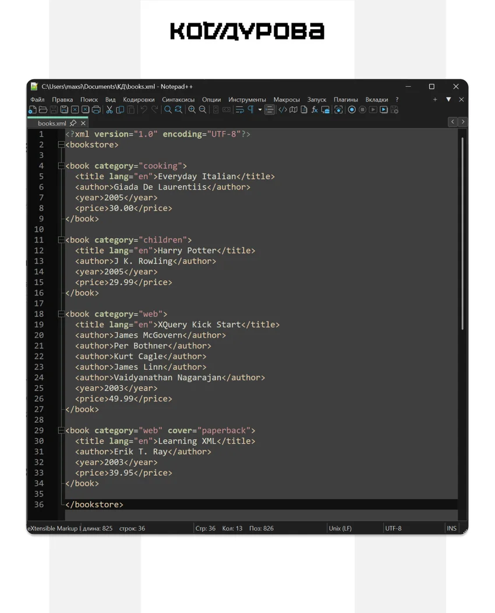
Task: Click the Zoom Out toolbar icon
Action: pos(202,110)
